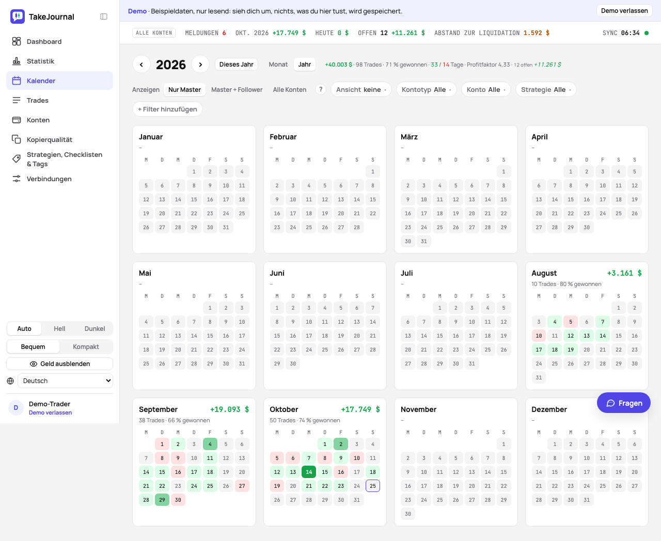The height and width of the screenshot is (541, 661).
Task: Open Kopierqualität copy icon
Action: (17, 139)
